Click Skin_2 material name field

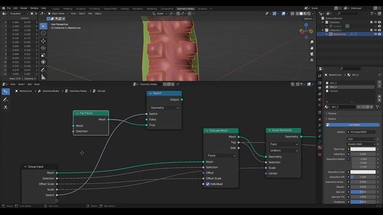tap(344, 107)
